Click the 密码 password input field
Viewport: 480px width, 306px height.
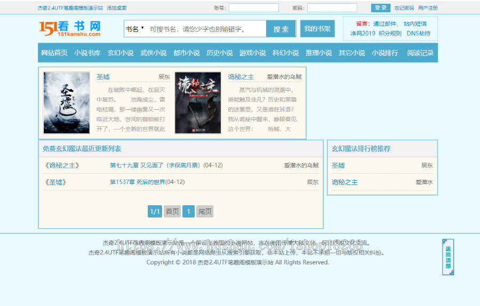[332, 8]
